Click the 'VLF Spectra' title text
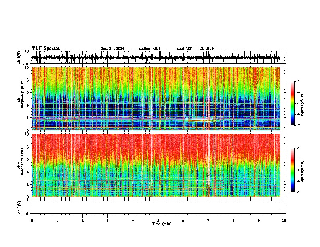The width and height of the screenshot is (320, 247). [x=46, y=48]
